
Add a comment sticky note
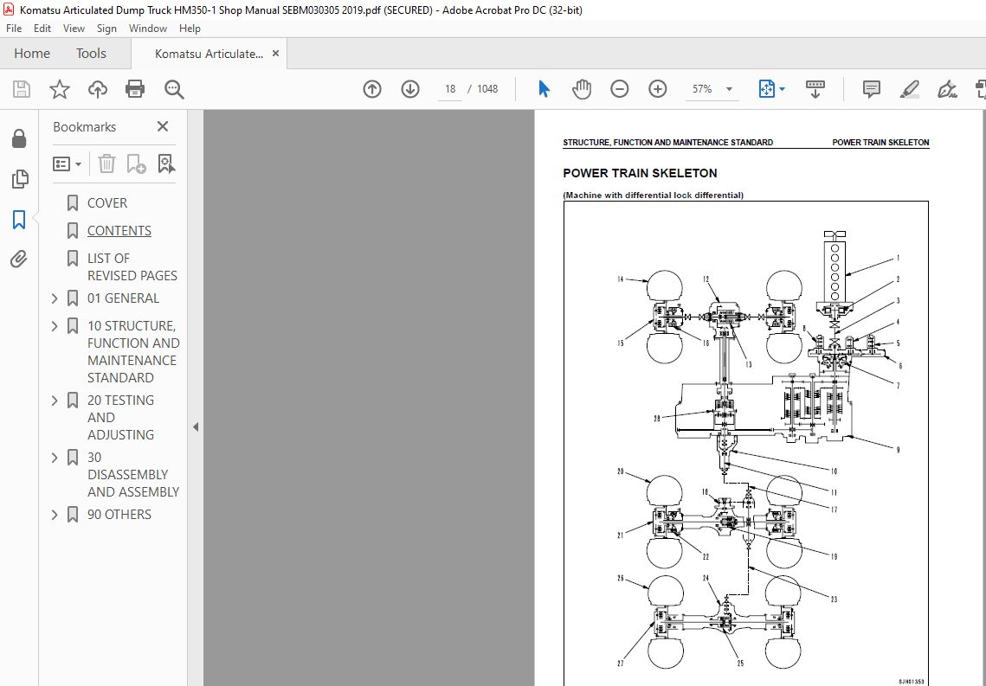tap(872, 89)
